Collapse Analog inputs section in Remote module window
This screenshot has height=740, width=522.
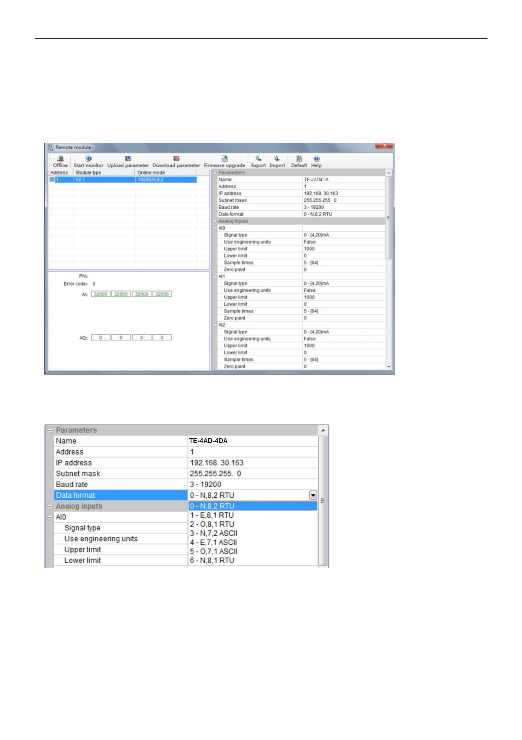tap(215, 221)
